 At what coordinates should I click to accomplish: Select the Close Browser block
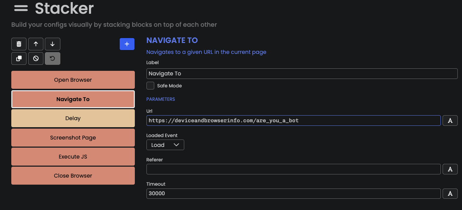[x=73, y=176]
